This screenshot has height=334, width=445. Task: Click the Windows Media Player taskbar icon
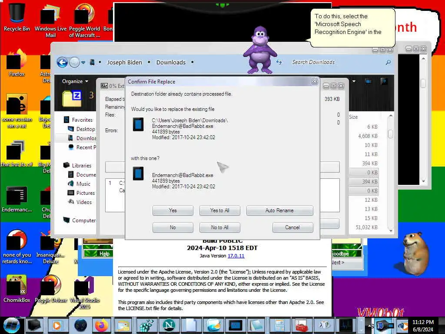(57, 325)
